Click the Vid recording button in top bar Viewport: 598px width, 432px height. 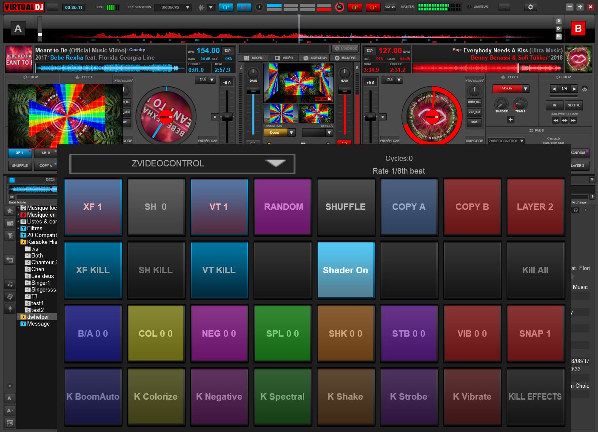[x=390, y=7]
